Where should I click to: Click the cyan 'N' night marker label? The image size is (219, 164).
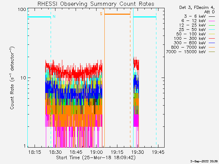tap(54, 16)
